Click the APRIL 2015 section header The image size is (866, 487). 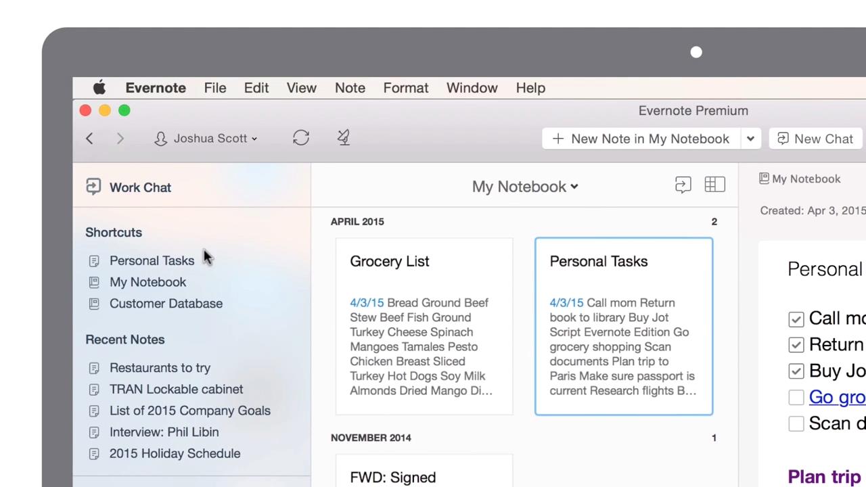(x=357, y=222)
